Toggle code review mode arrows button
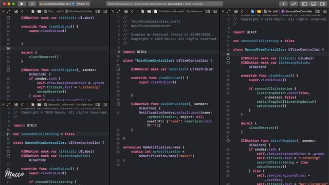 point(294,4)
